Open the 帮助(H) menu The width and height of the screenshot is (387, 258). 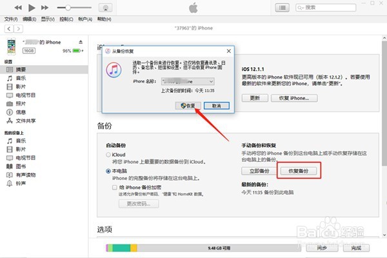(x=104, y=19)
